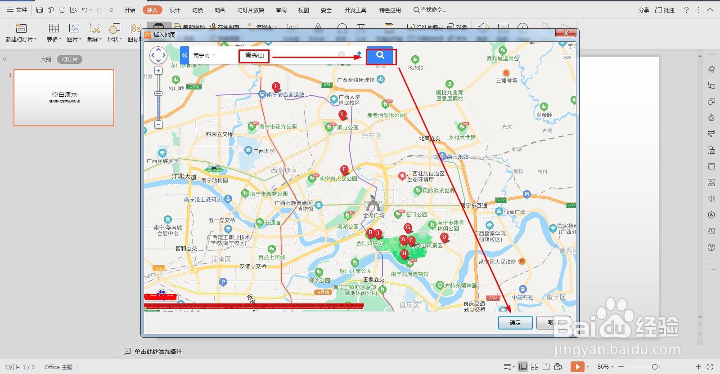Switch to the 幻灯片放映 tab

pos(251,10)
